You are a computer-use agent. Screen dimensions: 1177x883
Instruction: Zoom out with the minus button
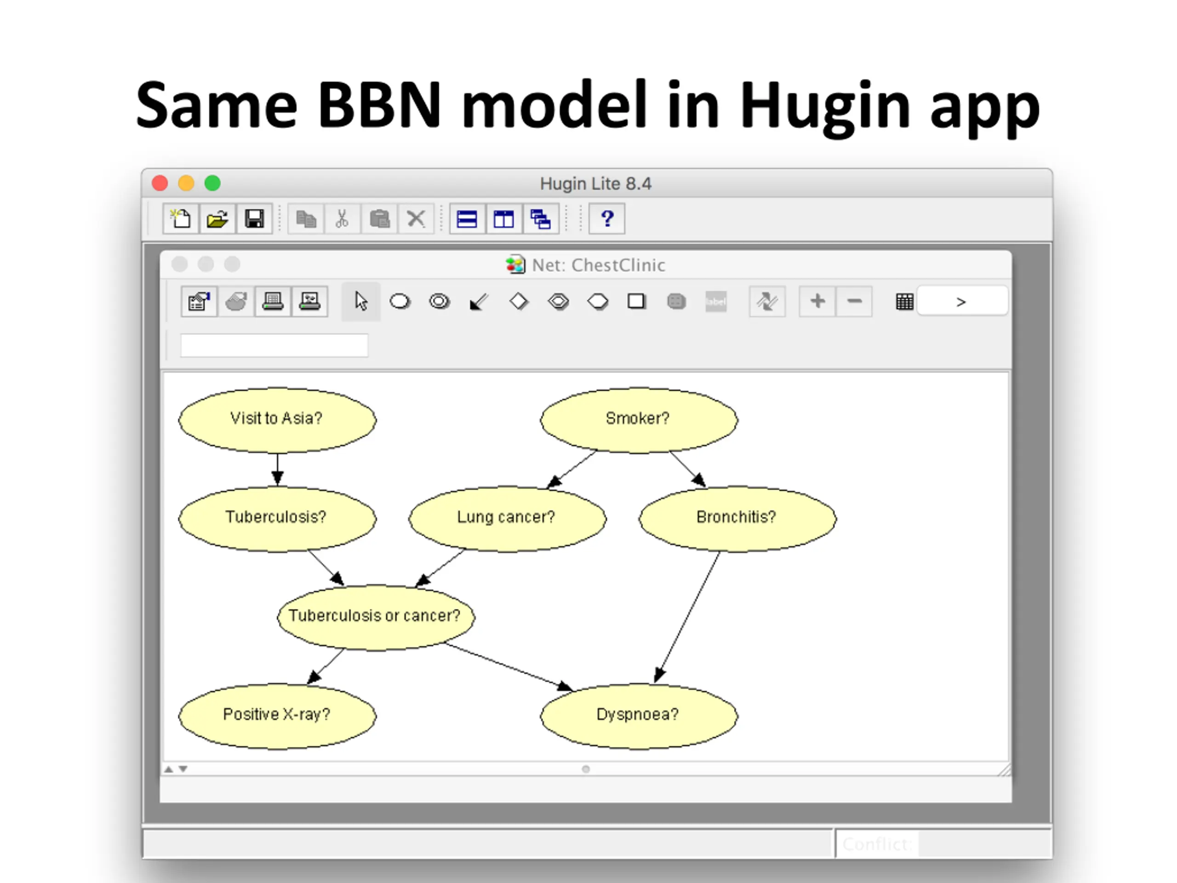855,302
